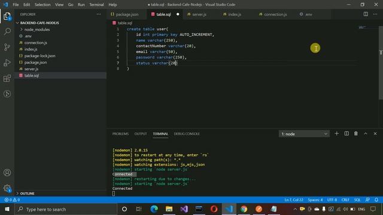Open the Explorer view in activity bar

(7, 16)
